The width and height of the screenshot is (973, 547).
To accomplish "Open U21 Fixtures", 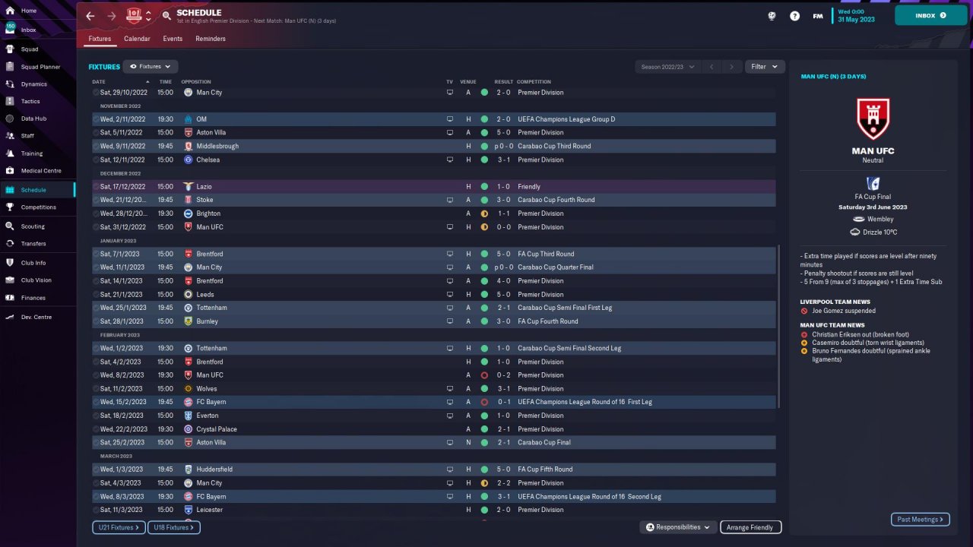I will pyautogui.click(x=119, y=527).
